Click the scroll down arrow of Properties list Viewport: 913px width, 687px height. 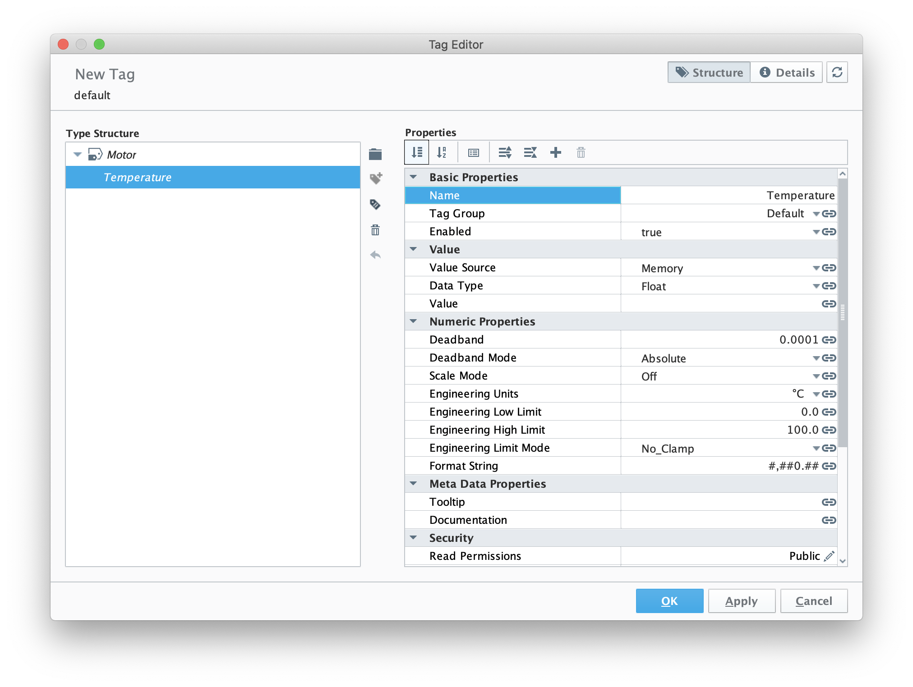tap(842, 561)
